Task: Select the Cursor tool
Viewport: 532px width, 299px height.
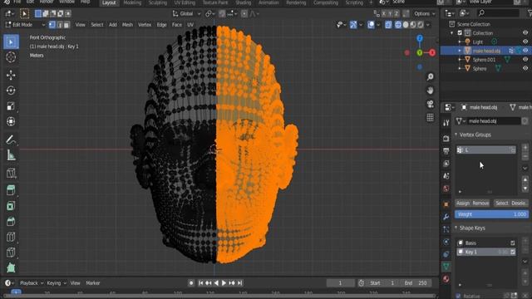Action: (x=11, y=57)
